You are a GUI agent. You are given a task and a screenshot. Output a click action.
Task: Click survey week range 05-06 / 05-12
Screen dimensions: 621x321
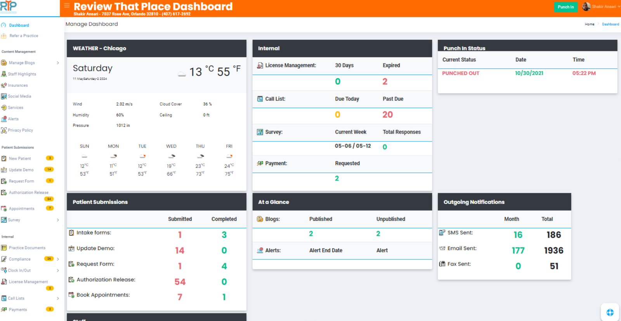click(x=353, y=146)
